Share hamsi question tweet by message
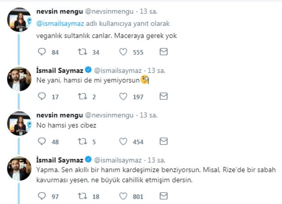Image resolution: width=282 pixels, height=204 pixels. click(x=163, y=96)
